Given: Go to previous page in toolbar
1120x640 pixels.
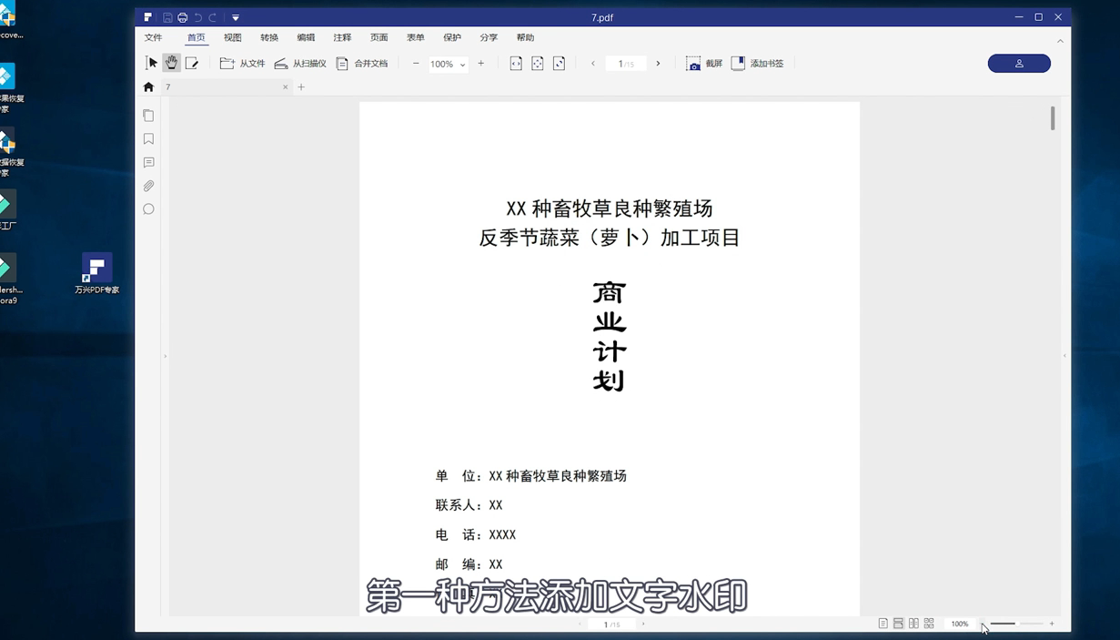Looking at the screenshot, I should [593, 64].
